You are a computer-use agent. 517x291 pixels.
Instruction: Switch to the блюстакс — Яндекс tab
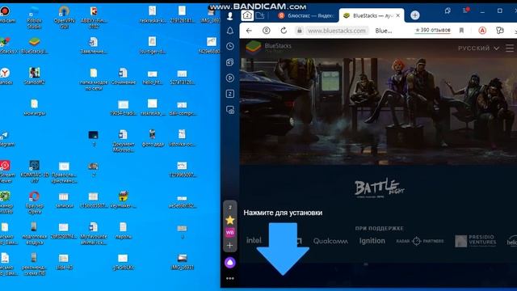point(306,15)
